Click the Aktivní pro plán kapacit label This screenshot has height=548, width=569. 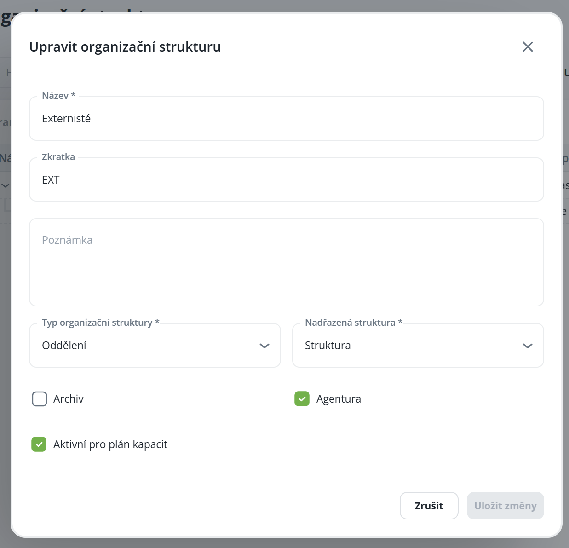[x=110, y=444]
